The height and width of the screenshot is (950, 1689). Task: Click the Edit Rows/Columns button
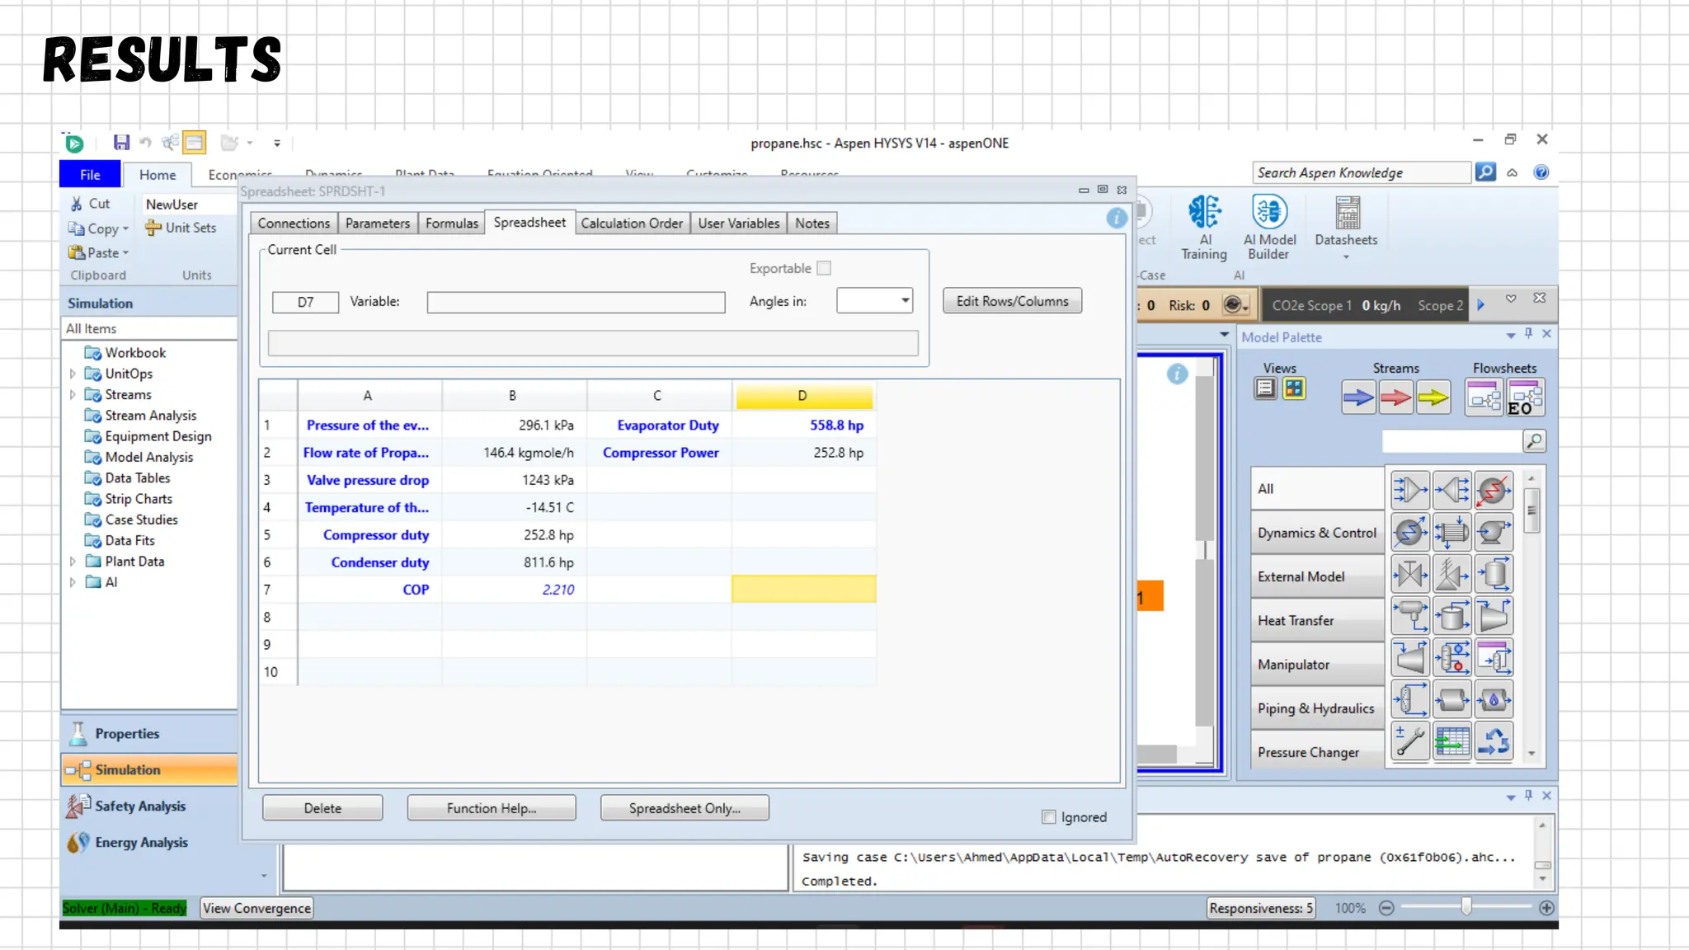pos(1012,301)
